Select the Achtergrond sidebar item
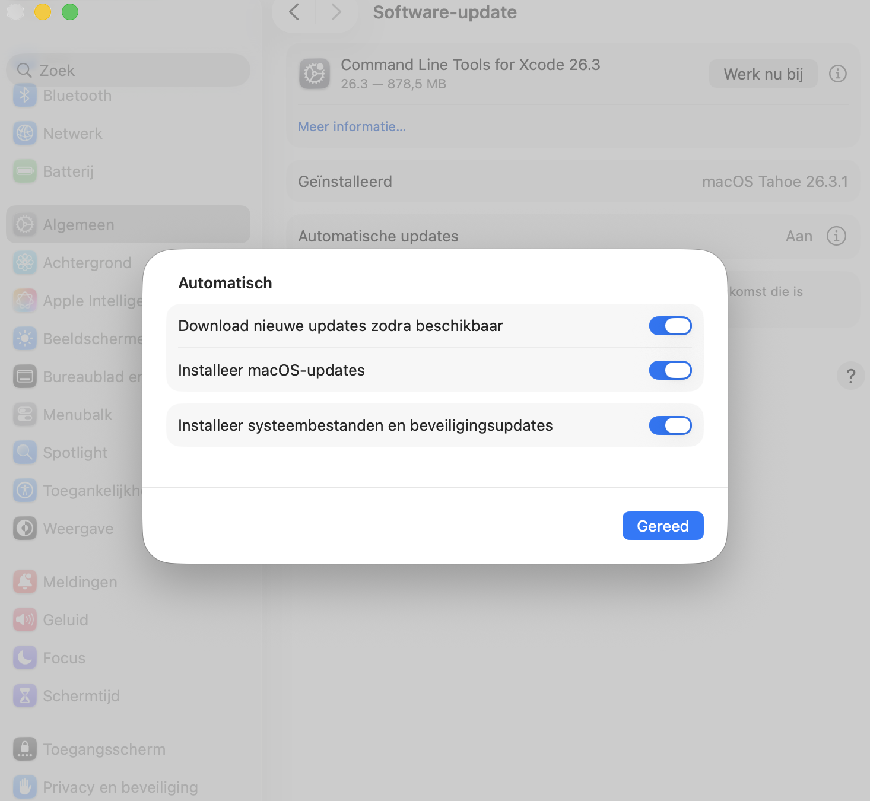This screenshot has width=870, height=801. (x=87, y=263)
